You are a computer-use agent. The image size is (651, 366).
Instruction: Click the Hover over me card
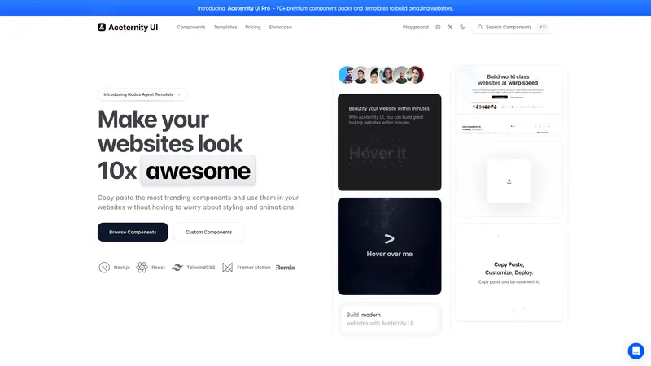(390, 246)
